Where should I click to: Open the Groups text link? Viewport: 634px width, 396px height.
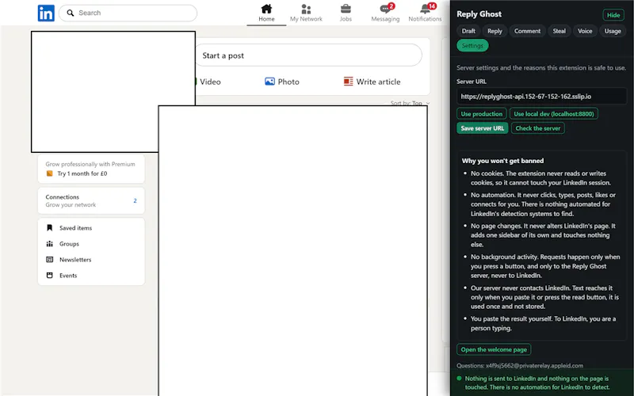(x=69, y=244)
